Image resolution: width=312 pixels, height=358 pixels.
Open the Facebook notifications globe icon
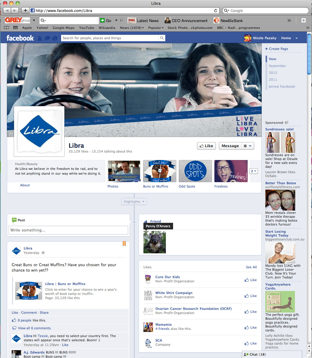(54, 38)
